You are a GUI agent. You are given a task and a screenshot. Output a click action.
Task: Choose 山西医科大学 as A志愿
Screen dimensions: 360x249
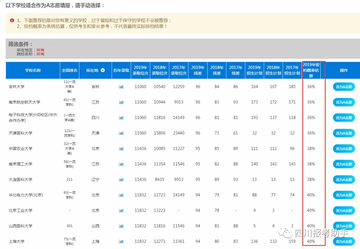point(344,226)
